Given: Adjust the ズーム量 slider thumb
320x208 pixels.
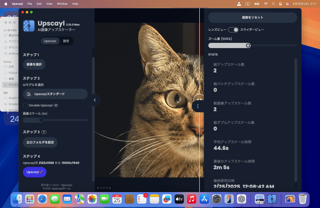Looking at the screenshot, I should 248,45.
